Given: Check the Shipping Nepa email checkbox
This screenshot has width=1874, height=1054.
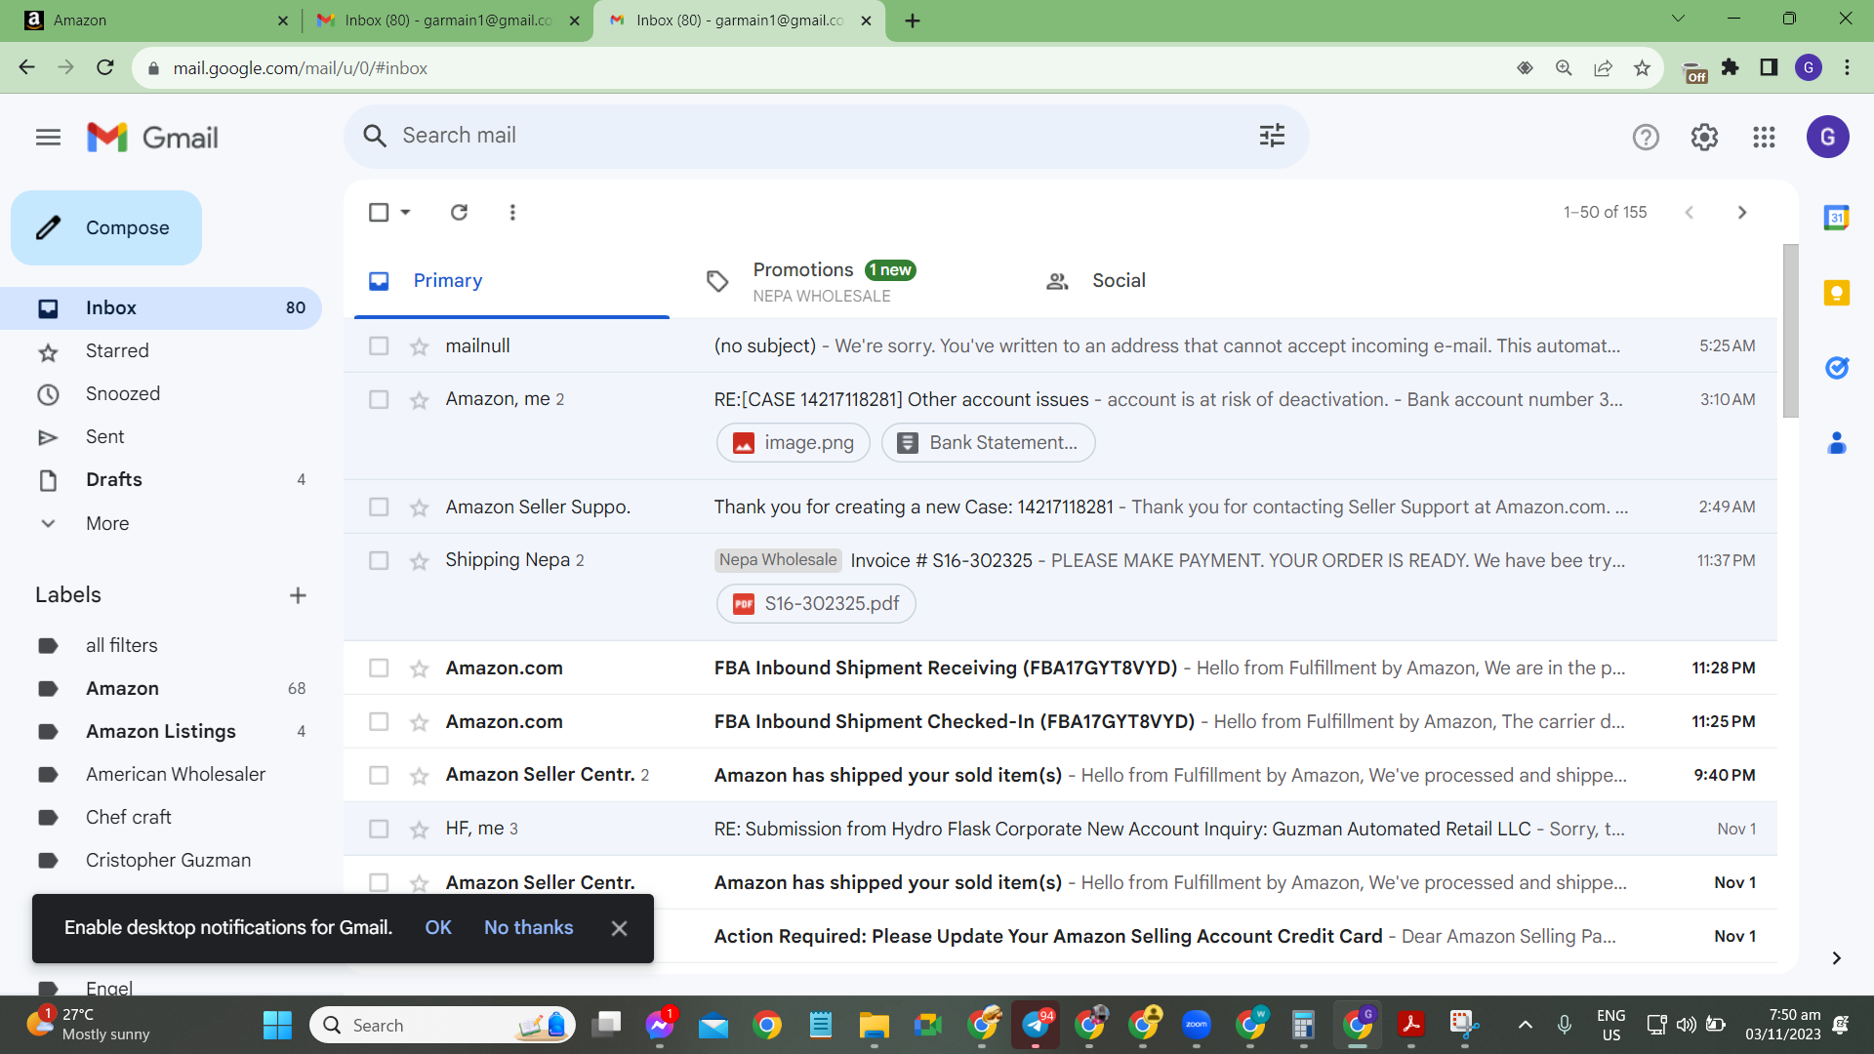Looking at the screenshot, I should coord(379,560).
